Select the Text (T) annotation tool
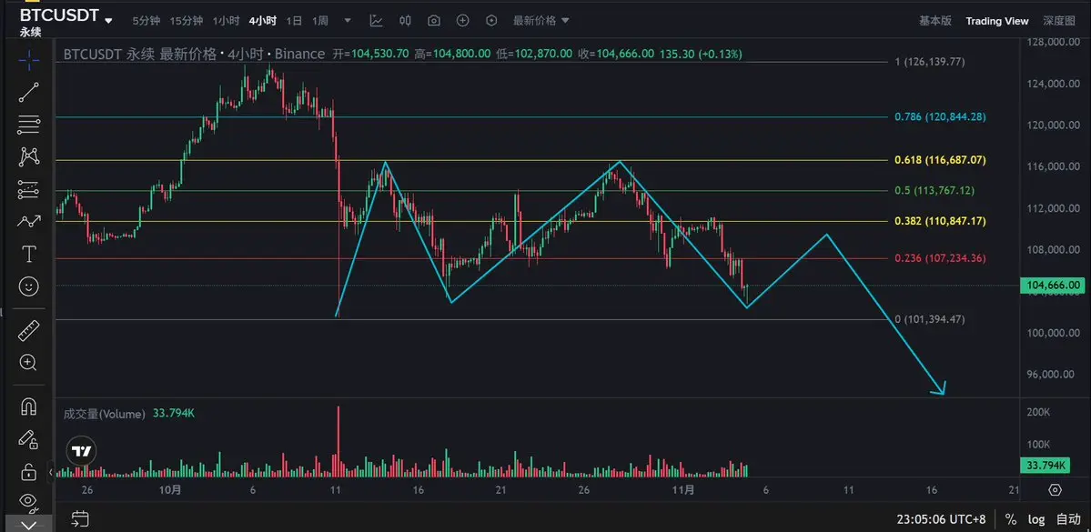Image resolution: width=1091 pixels, height=532 pixels. click(28, 254)
